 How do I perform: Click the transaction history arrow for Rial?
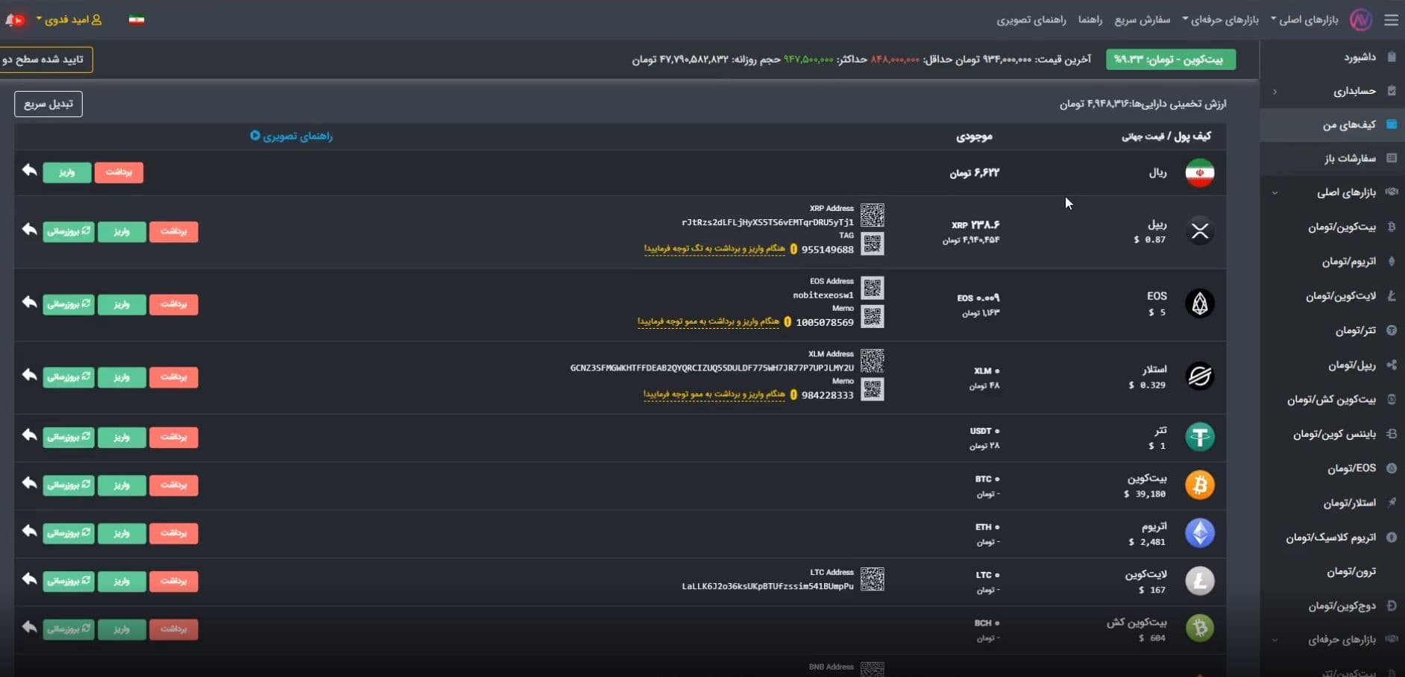pyautogui.click(x=29, y=171)
